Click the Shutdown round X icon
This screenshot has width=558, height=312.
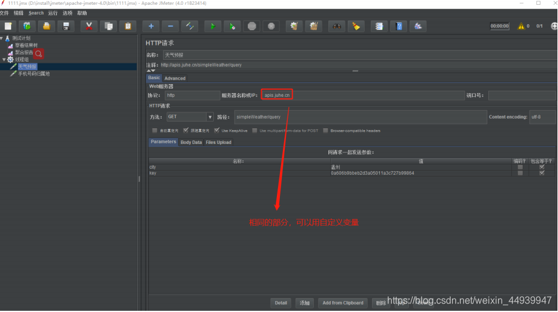pos(271,26)
